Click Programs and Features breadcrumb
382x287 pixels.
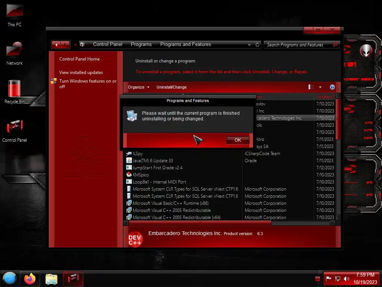point(185,44)
